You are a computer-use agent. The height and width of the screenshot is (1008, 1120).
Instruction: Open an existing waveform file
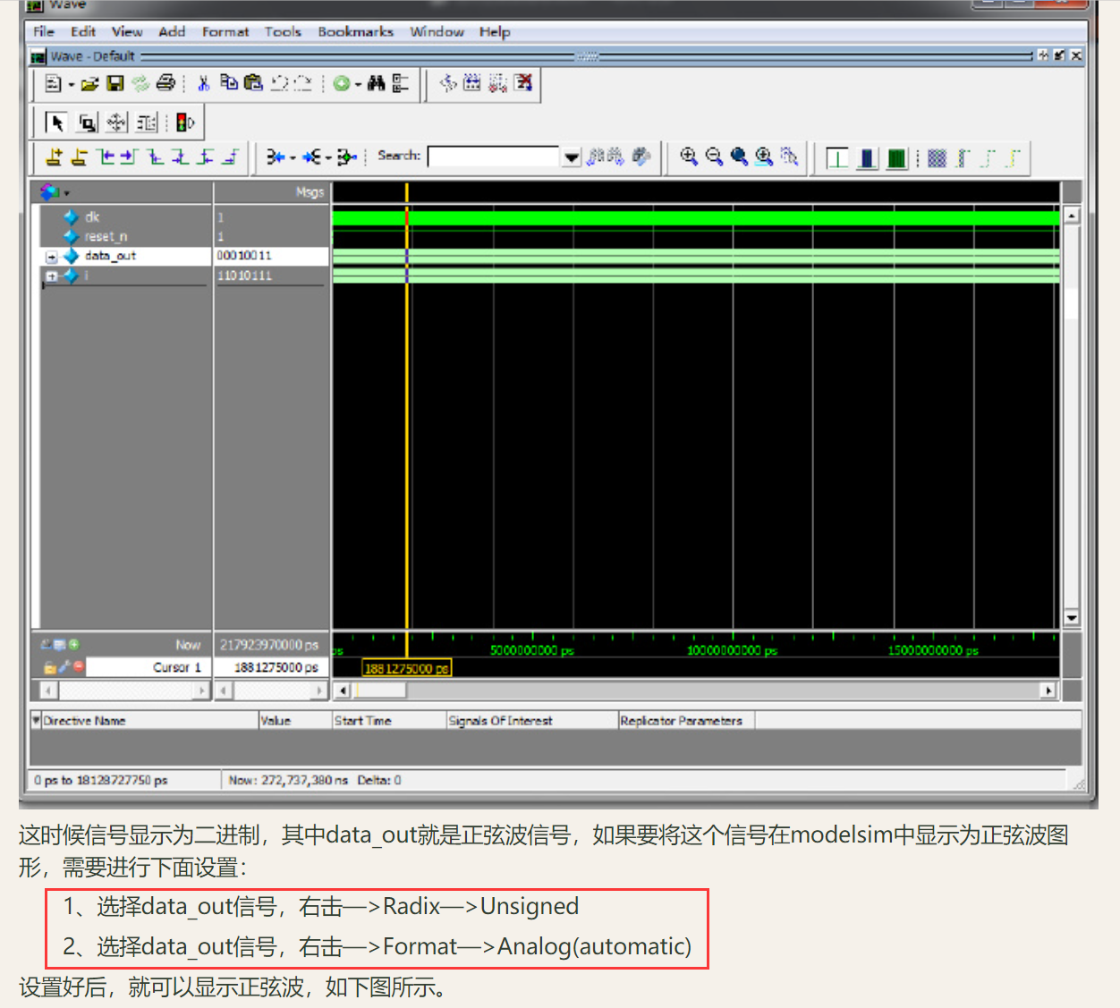(x=89, y=83)
